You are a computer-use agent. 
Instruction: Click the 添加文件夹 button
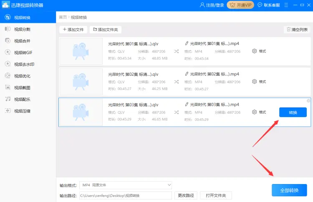click(x=106, y=30)
